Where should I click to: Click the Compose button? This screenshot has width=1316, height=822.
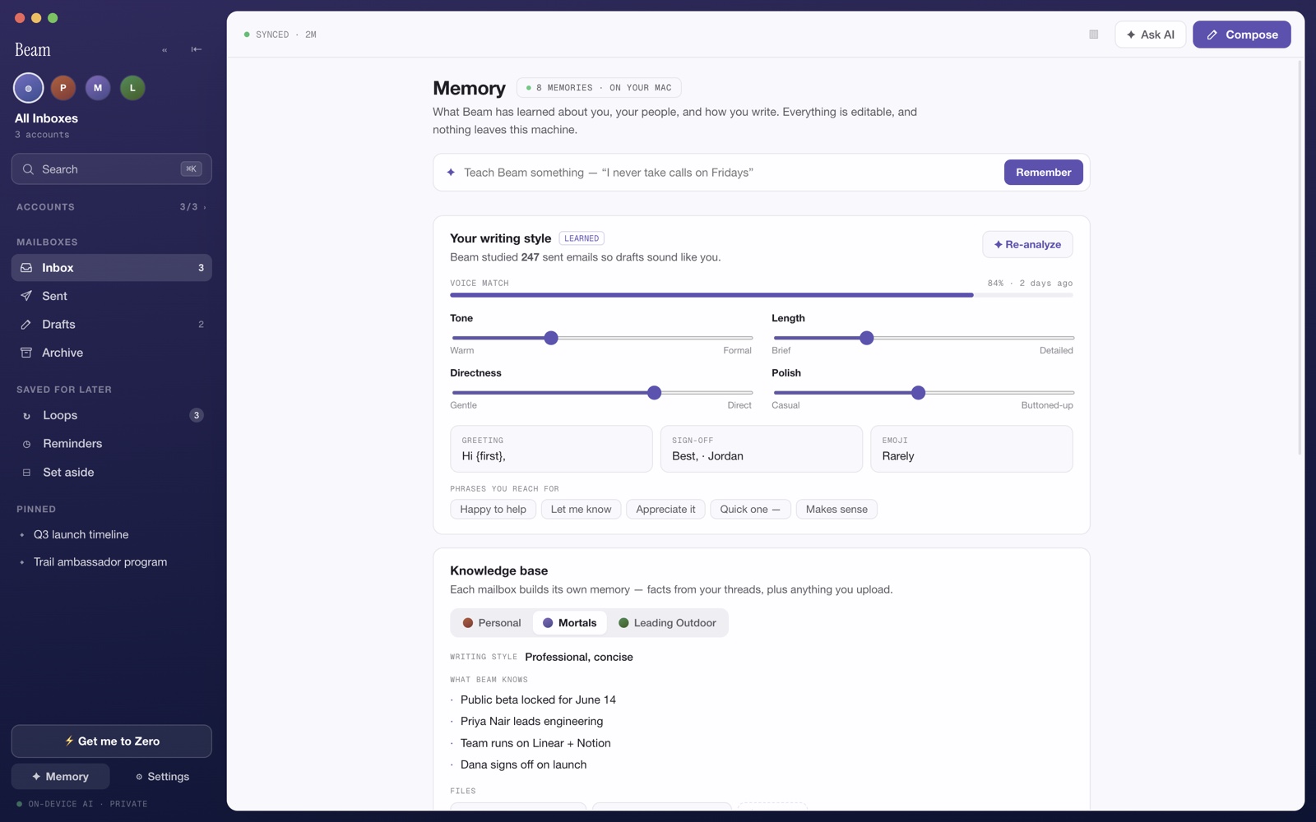1242,35
